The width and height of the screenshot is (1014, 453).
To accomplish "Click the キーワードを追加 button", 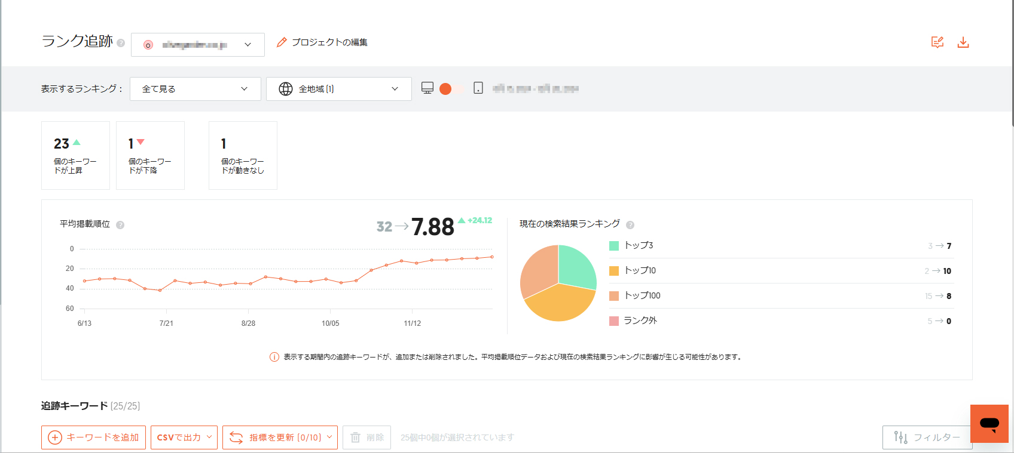I will coord(94,437).
